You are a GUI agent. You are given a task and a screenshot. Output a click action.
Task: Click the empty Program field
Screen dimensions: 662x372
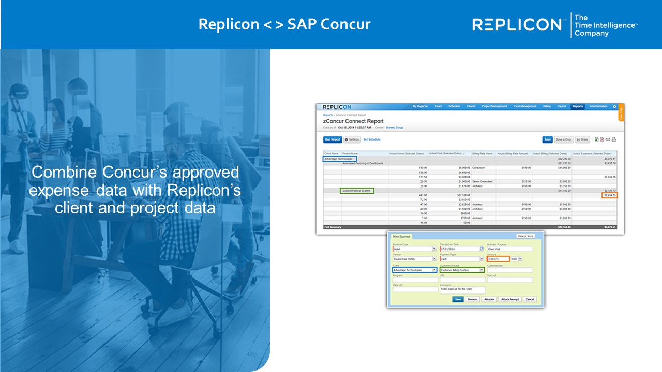pos(415,280)
